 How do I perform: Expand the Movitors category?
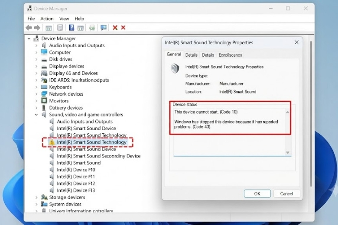click(36, 101)
